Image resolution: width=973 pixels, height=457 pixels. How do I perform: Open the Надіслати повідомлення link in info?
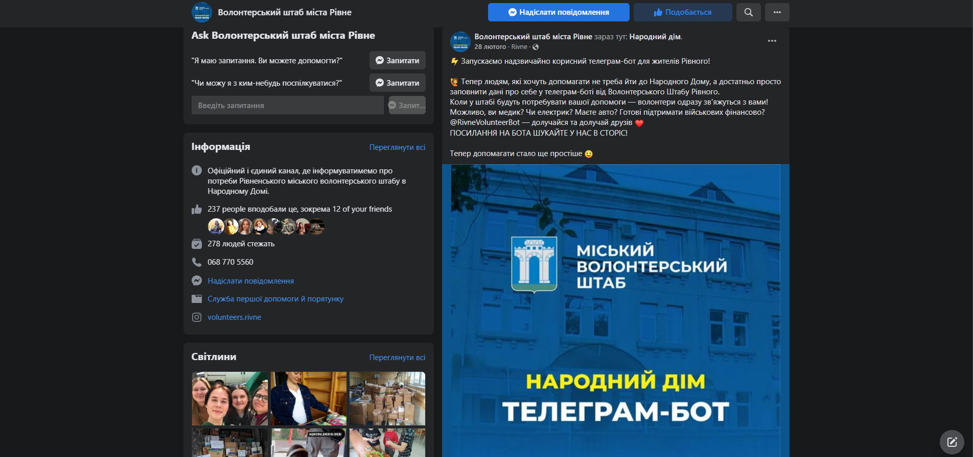point(250,281)
